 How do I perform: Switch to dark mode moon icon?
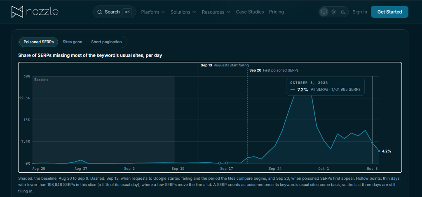click(x=343, y=12)
